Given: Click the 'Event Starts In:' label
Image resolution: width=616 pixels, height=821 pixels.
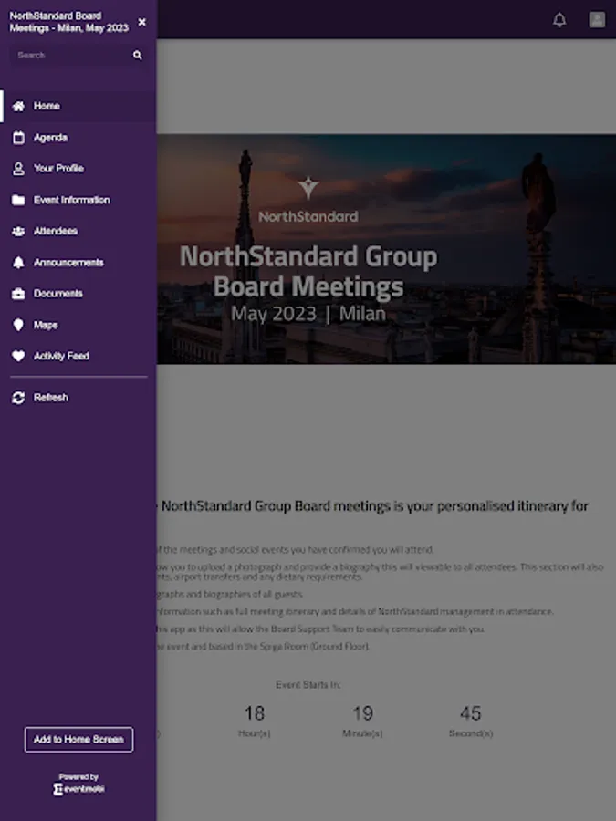Looking at the screenshot, I should [308, 685].
